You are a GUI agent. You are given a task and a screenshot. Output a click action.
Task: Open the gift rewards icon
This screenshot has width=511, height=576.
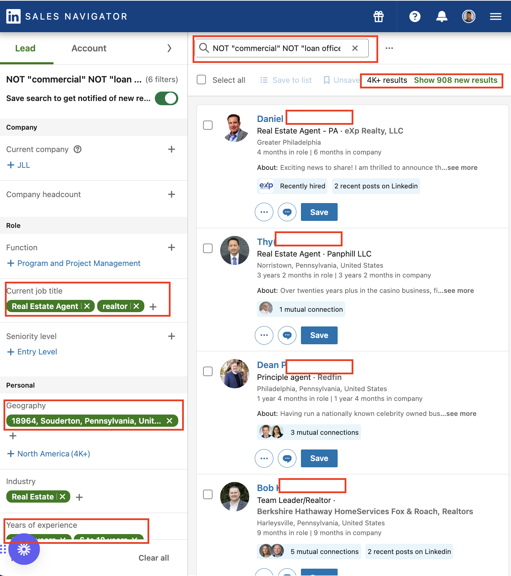tap(379, 16)
